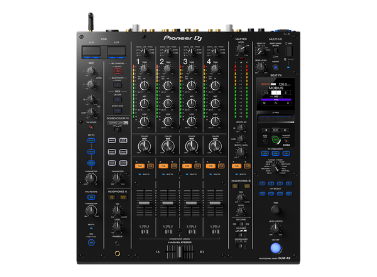Screen dimensions: 377x277
Task: Click the BOOTH LEVEL knob
Action: 241,152
